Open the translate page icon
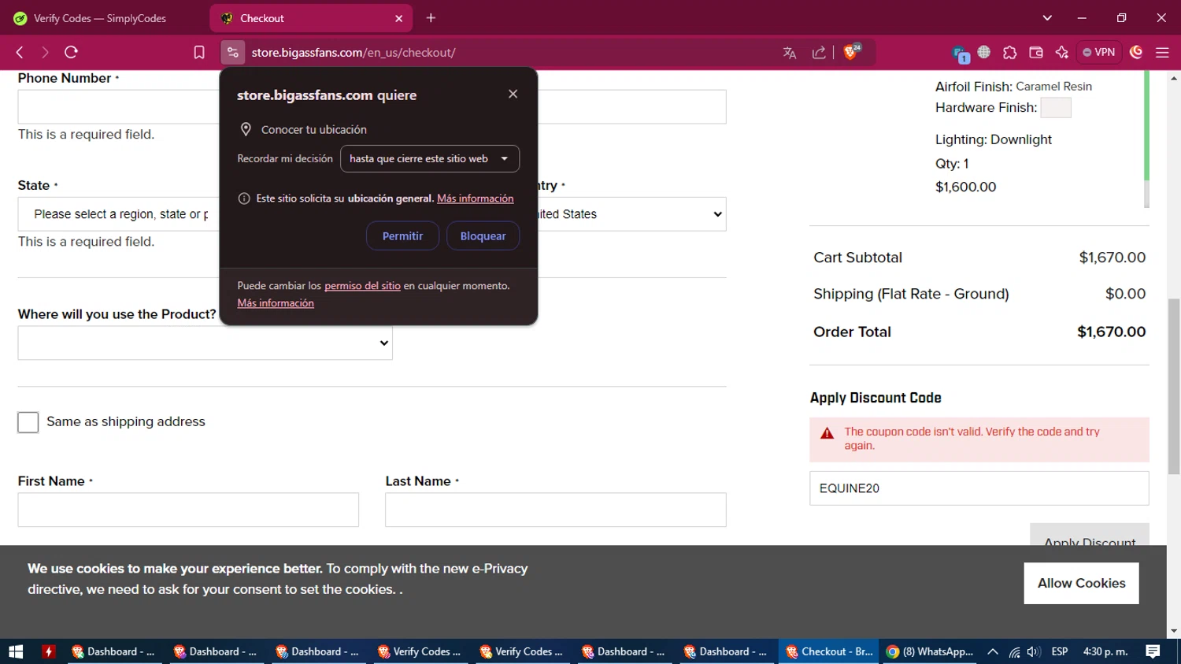The height and width of the screenshot is (664, 1181). pyautogui.click(x=790, y=53)
